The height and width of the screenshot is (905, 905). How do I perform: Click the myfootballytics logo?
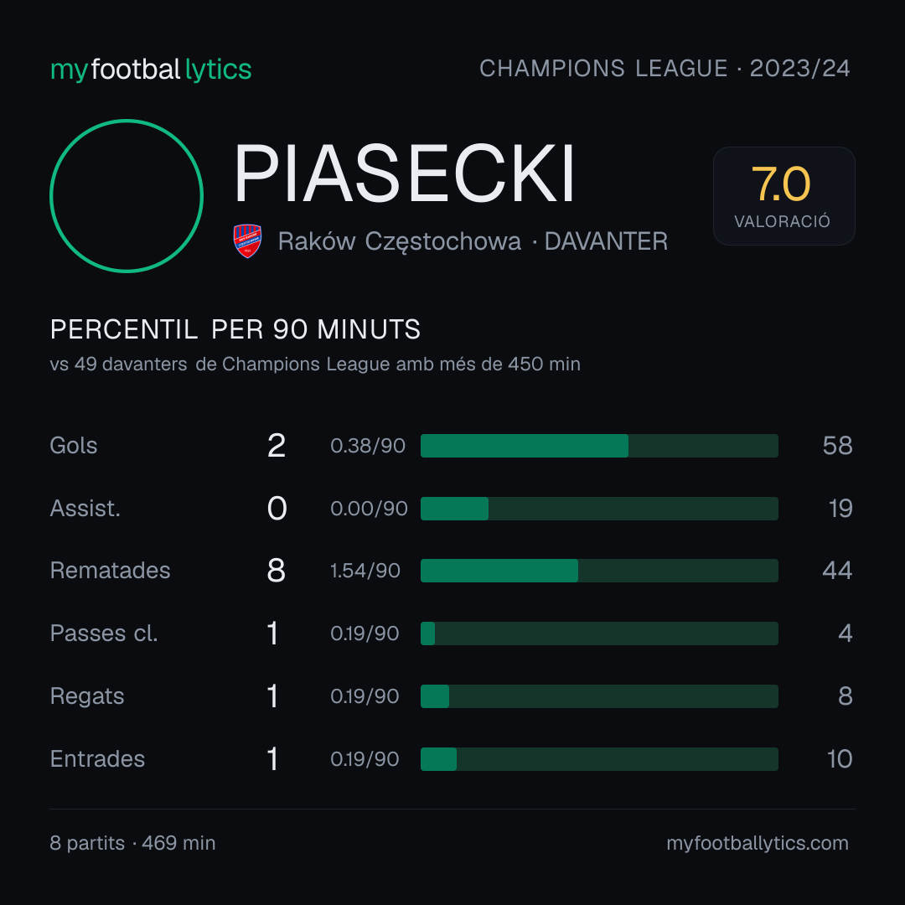(151, 70)
